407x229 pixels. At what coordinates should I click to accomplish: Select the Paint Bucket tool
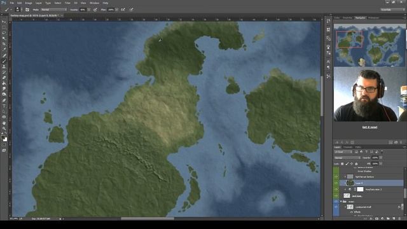coord(4,83)
